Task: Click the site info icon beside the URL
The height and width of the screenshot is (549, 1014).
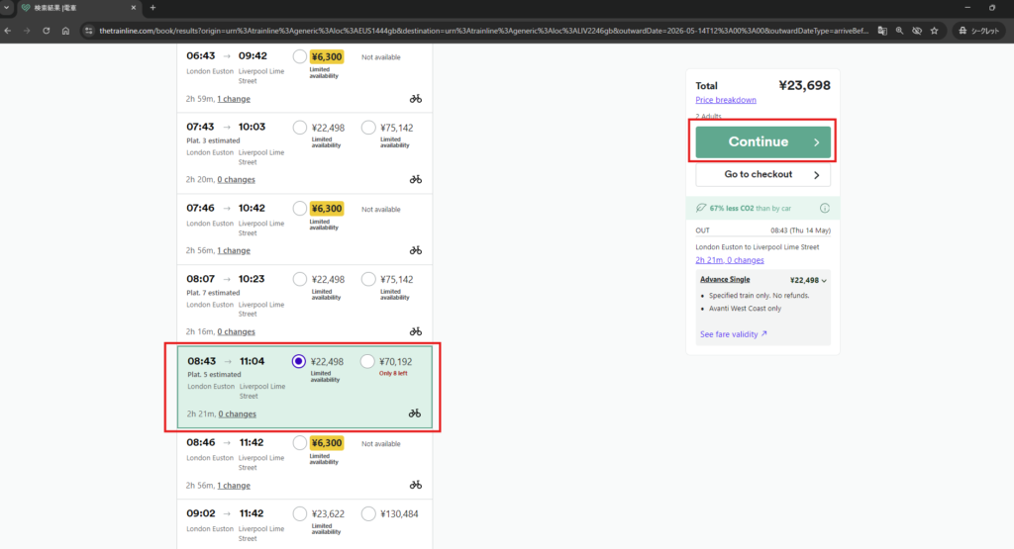Action: (88, 31)
